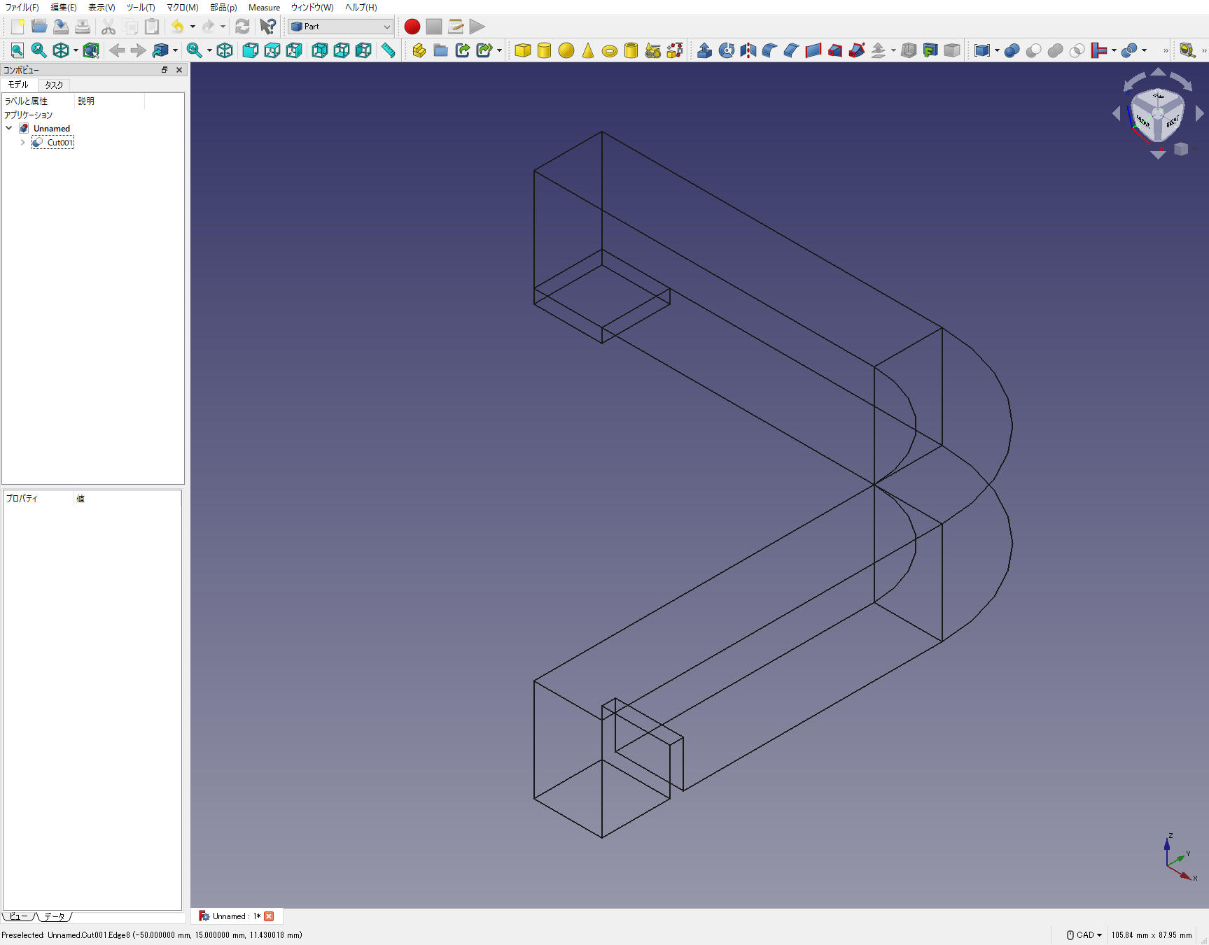Create a torus primitive
This screenshot has height=945, width=1209.
click(x=610, y=50)
